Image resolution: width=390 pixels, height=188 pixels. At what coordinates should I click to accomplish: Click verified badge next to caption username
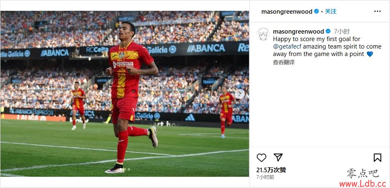coord(328,31)
